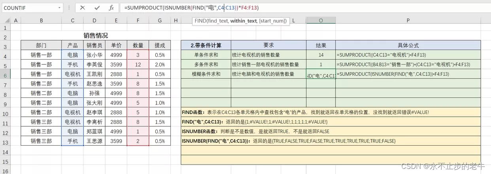This screenshot has height=174, width=491.
Task: Select the row 15 header
Action: click(5, 160)
